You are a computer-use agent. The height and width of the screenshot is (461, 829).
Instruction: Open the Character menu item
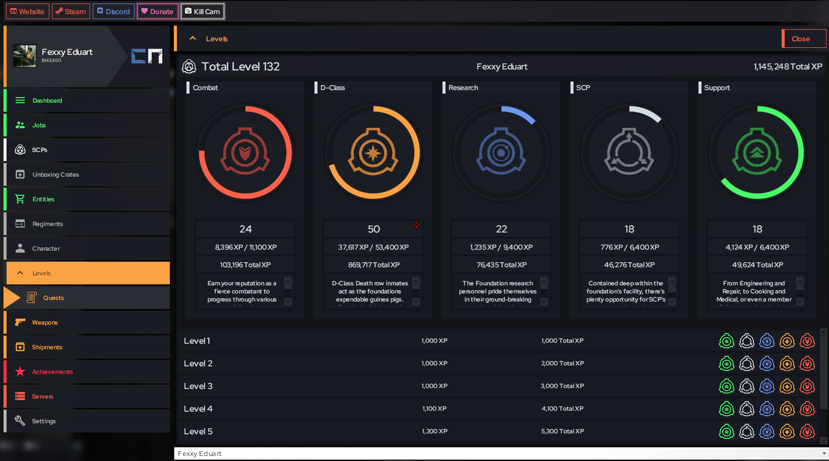click(x=87, y=249)
